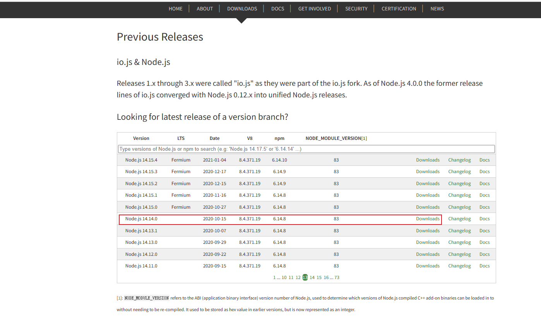Open the ABOUT navigation item

pyautogui.click(x=205, y=9)
